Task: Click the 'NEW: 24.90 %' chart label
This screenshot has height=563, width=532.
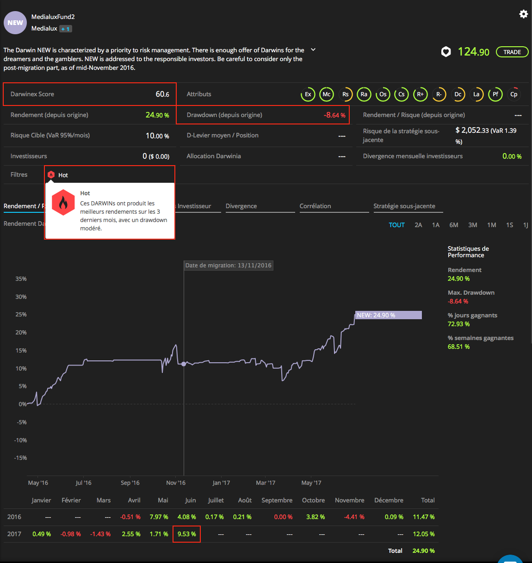Action: pos(388,315)
